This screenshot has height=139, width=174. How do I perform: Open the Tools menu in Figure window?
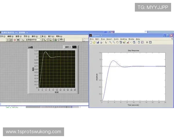point(116,39)
